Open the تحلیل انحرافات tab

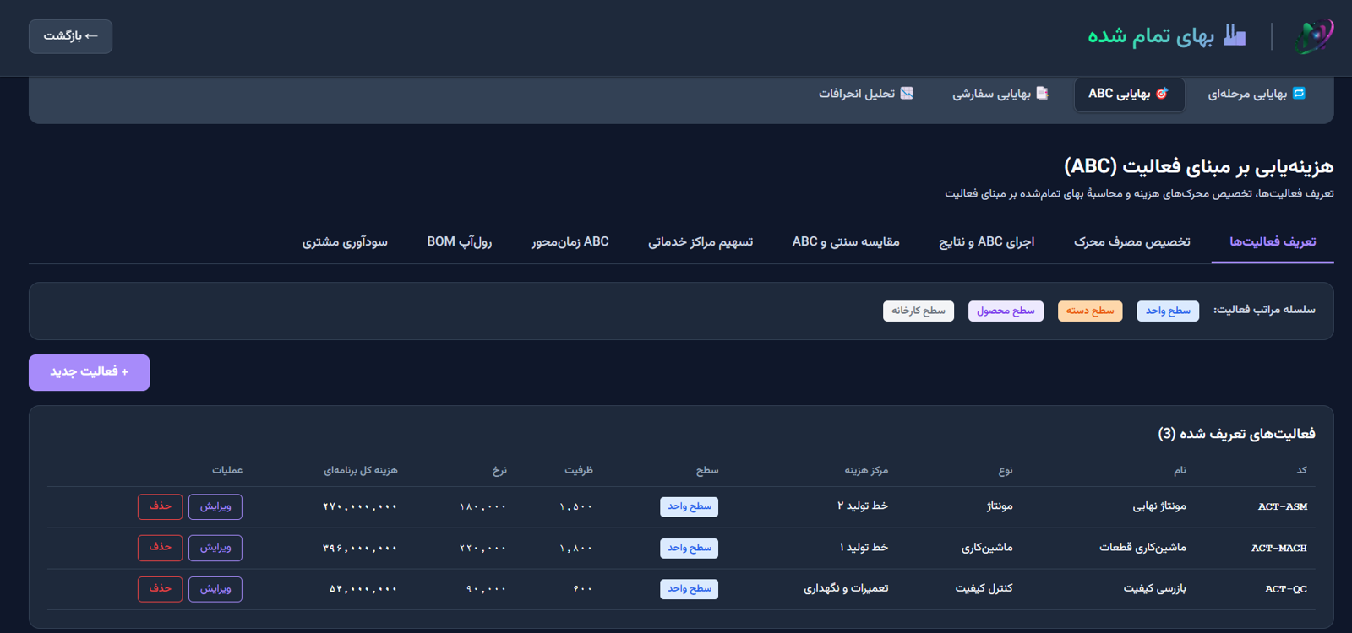point(865,94)
